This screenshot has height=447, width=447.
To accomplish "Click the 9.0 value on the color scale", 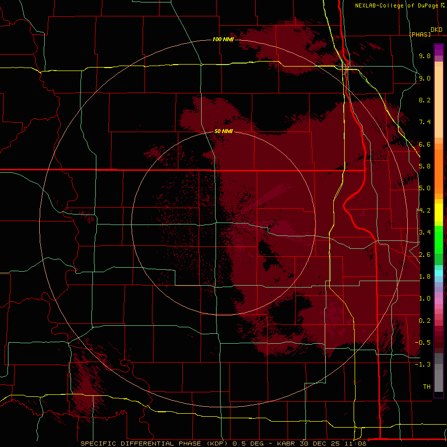I will click(x=425, y=78).
